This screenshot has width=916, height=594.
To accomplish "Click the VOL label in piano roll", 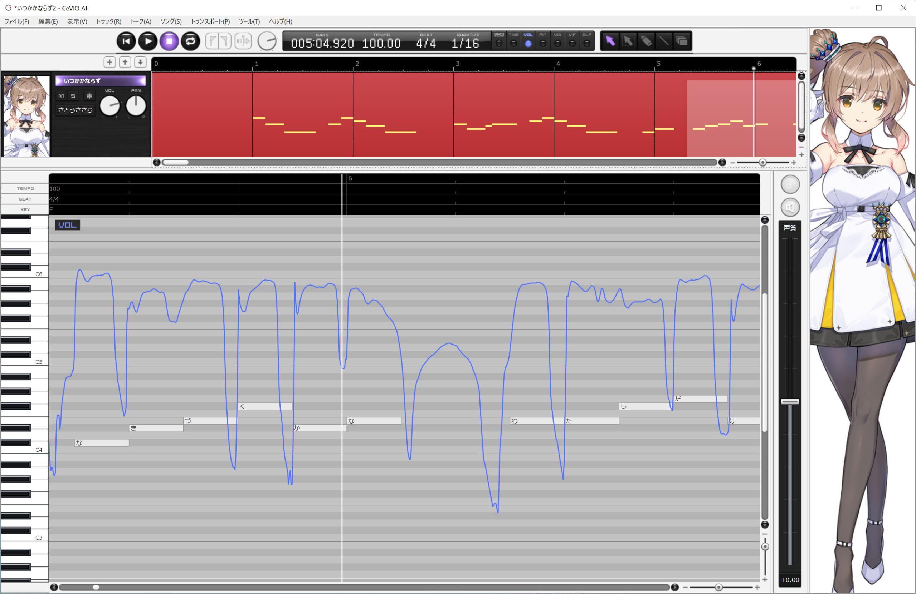I will [x=67, y=225].
